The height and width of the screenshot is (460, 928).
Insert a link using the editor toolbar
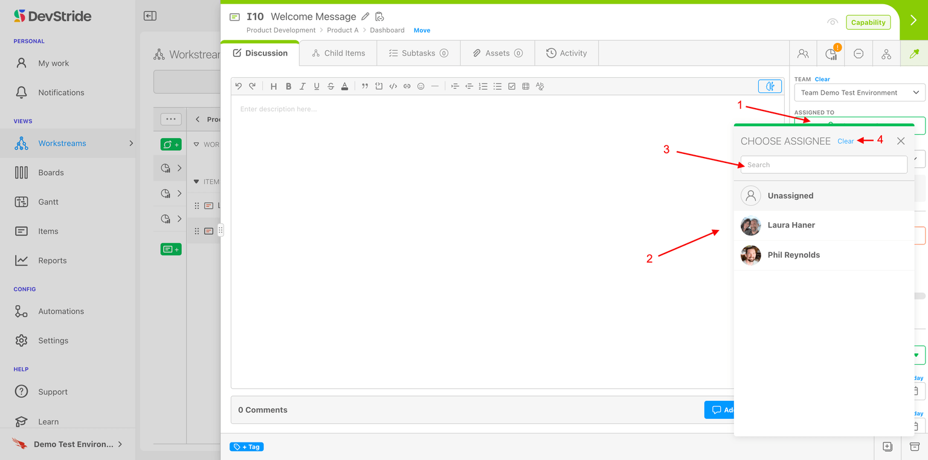(x=407, y=86)
